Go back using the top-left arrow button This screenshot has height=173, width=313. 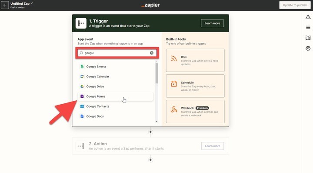(5, 5)
